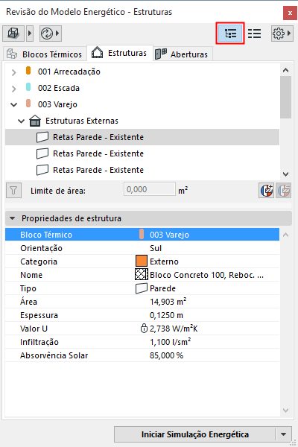Click the remove structure from model icon

coord(283,191)
